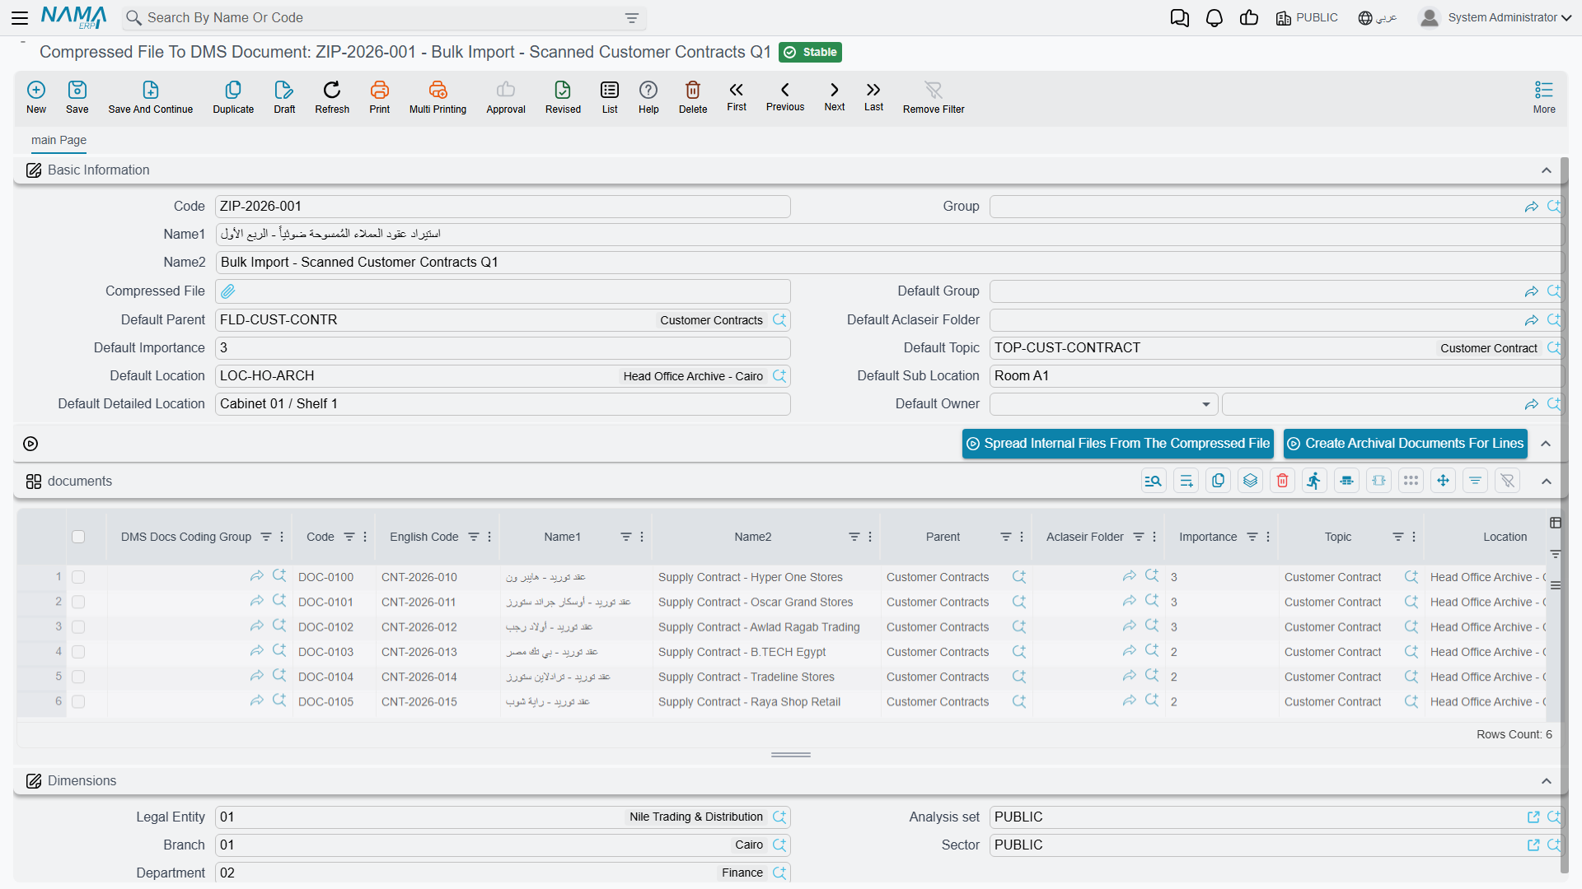This screenshot has width=1582, height=889.
Task: Toggle the select-all checkbox in documents header
Action: [78, 537]
